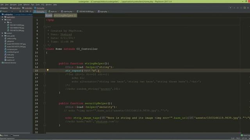
Task: Fold the doc comment block at line 3
Action: coord(45,27)
